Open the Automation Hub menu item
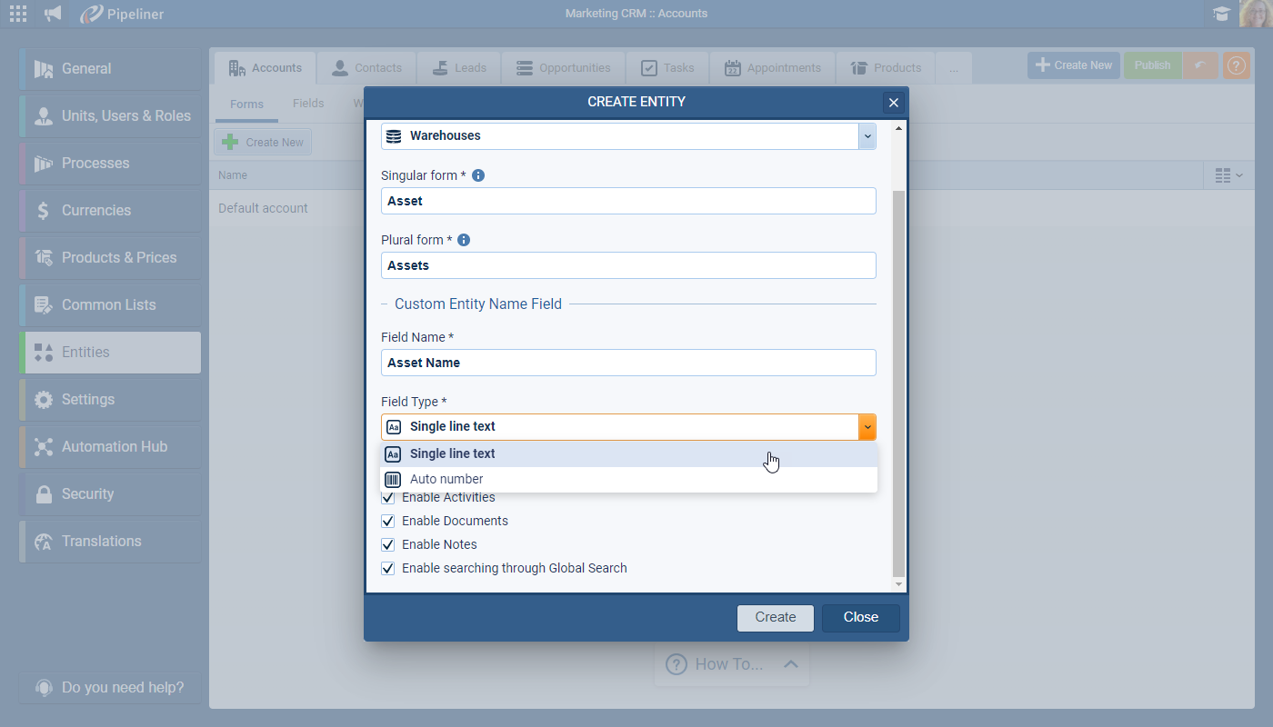Screen dimensions: 1273x727 [x=114, y=446]
